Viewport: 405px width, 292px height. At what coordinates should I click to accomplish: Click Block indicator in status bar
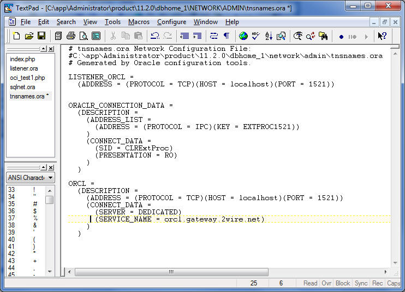(x=343, y=283)
